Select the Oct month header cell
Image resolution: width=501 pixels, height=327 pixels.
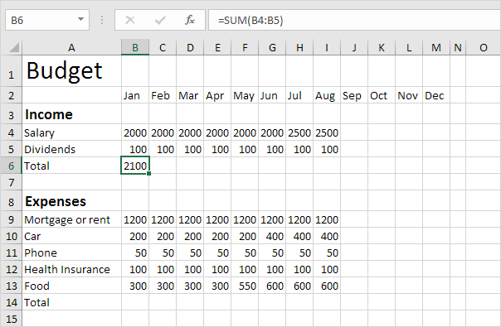click(x=382, y=95)
